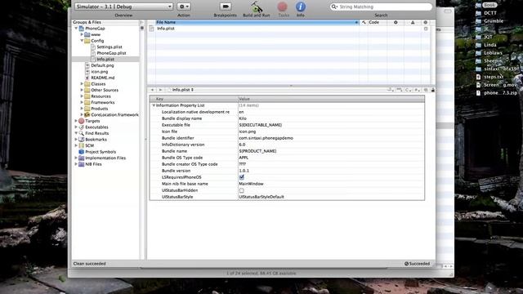523x294 pixels.
Task: Click the File Name column header
Action: 257,22
